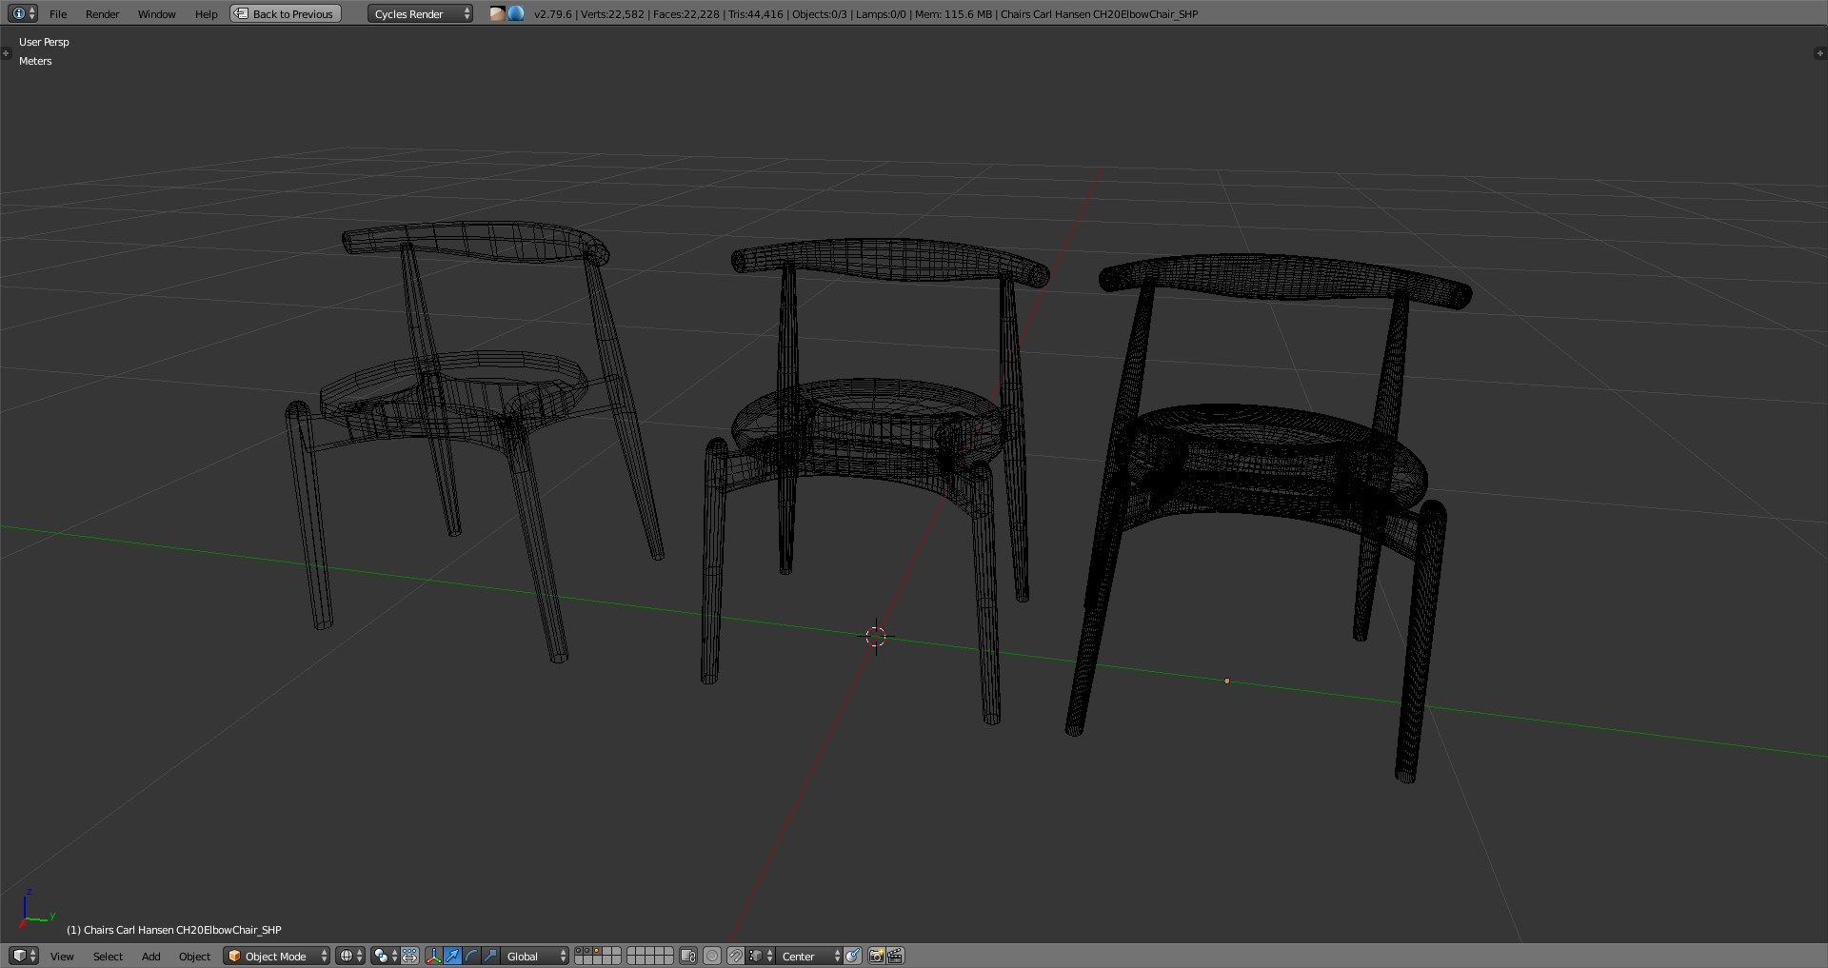Toggle the snap magnet icon

pyautogui.click(x=736, y=956)
